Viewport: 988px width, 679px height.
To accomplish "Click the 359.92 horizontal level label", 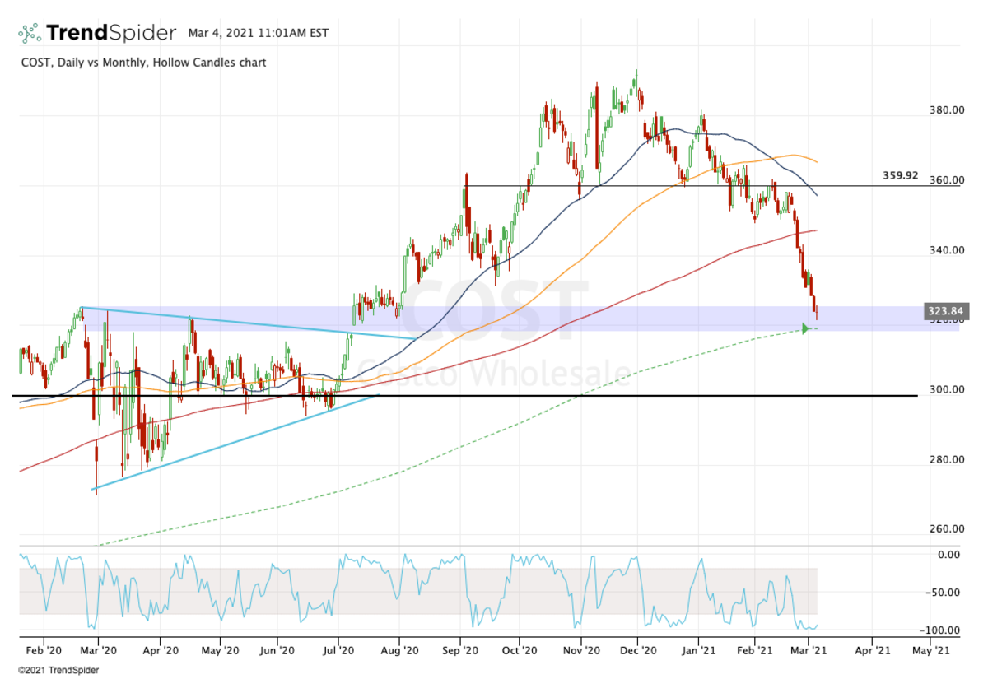I will [900, 175].
